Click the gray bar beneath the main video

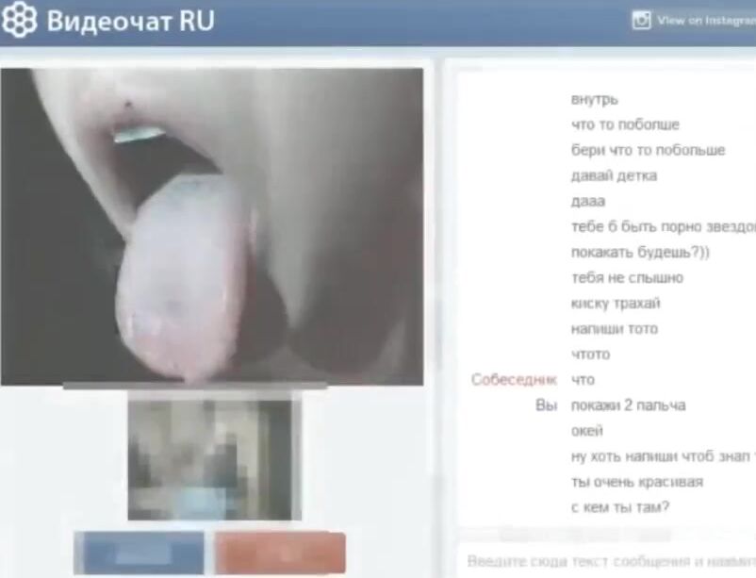click(x=194, y=387)
